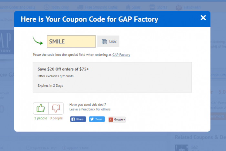Open the Leave a Feedback for others link
Viewport: 226px width, 151px height.
90,109
